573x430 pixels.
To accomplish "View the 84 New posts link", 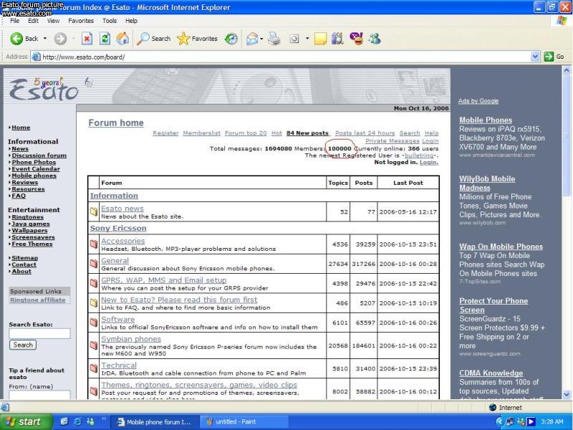I will [x=308, y=133].
